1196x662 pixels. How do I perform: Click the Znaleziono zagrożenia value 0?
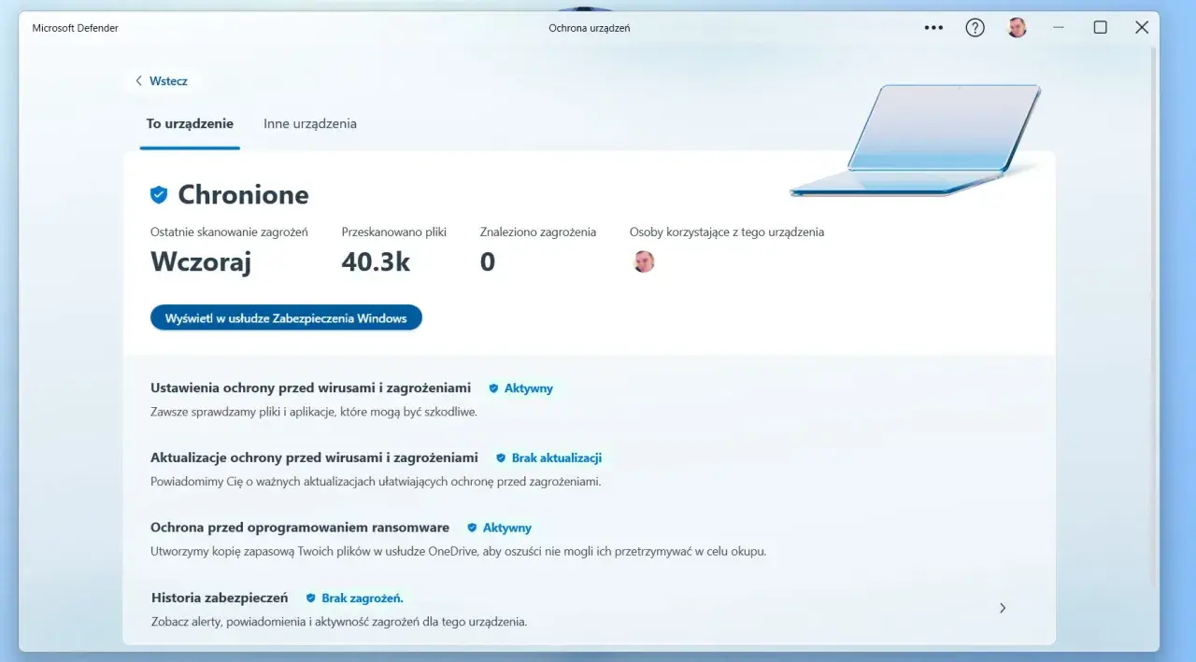pos(487,262)
